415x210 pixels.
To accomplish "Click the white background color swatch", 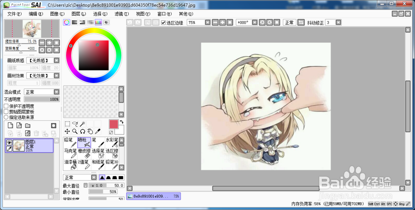I will [120, 130].
